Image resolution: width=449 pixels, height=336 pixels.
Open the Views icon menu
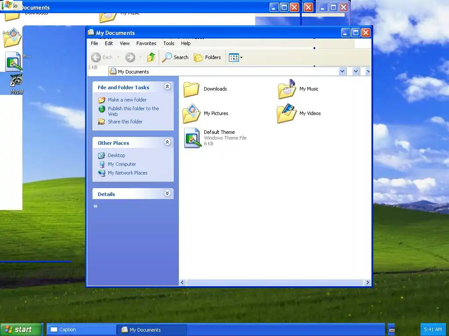click(x=235, y=57)
